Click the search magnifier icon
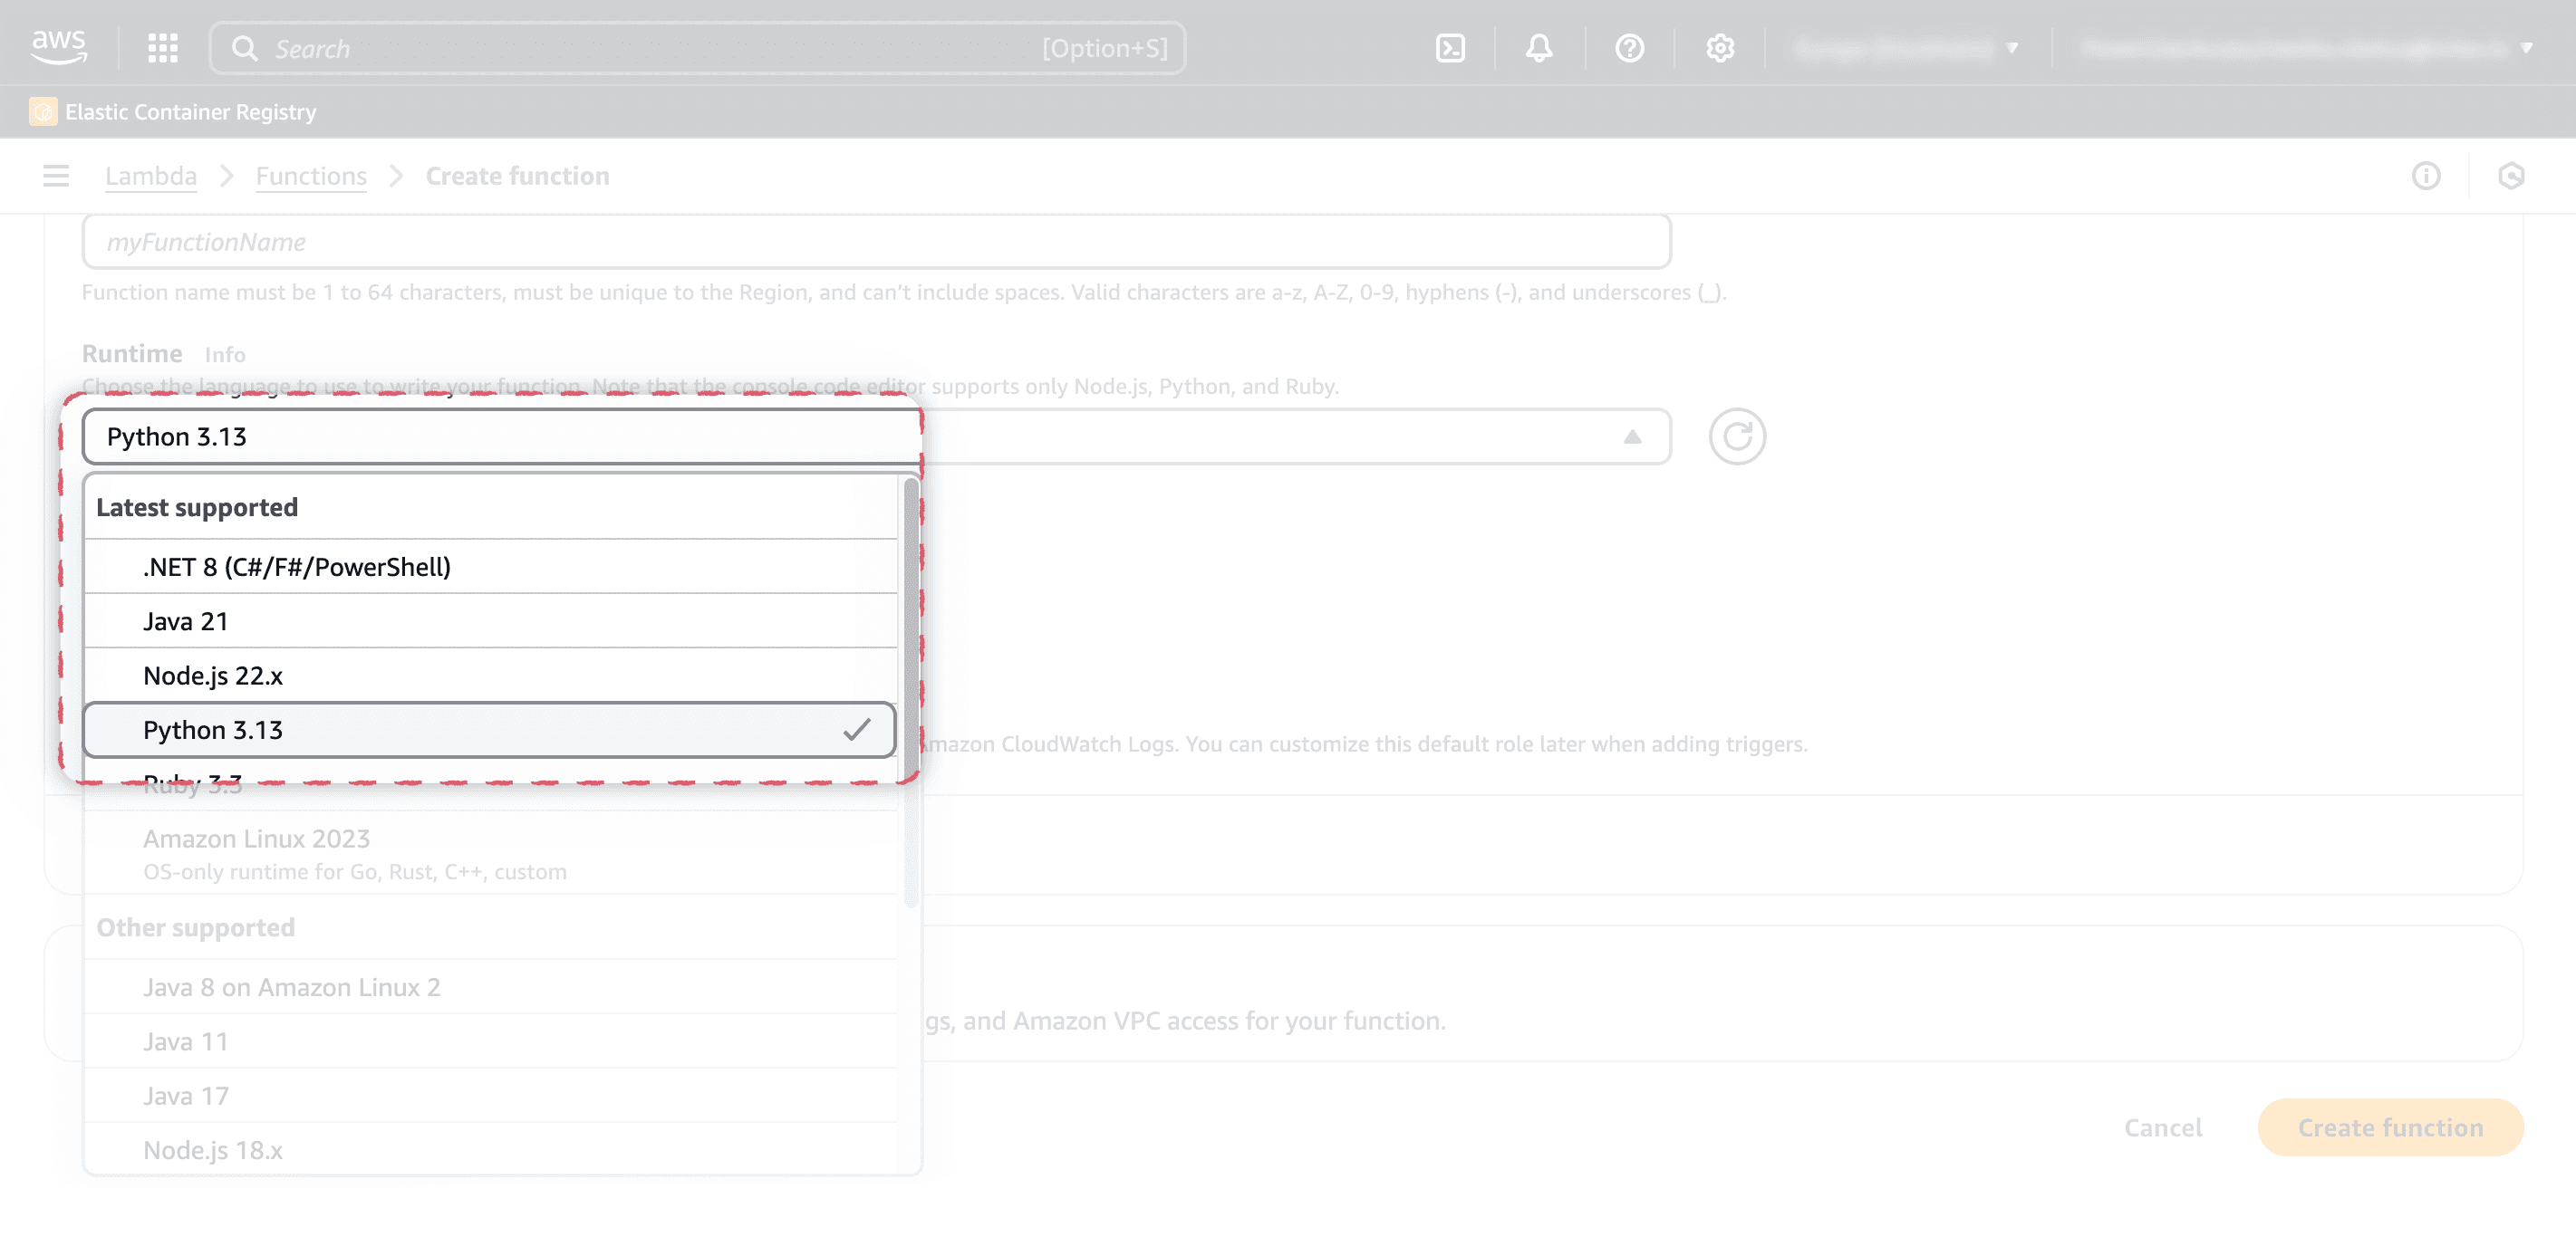2576x1256 pixels. [244, 48]
